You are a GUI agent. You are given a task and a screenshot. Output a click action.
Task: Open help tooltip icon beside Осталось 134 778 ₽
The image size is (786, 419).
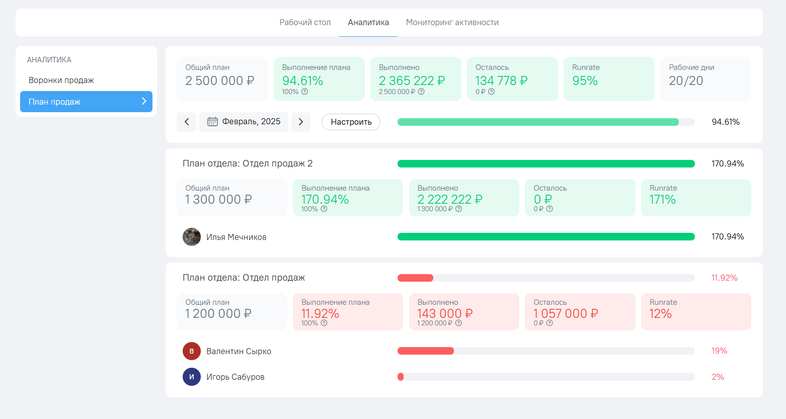pos(491,92)
